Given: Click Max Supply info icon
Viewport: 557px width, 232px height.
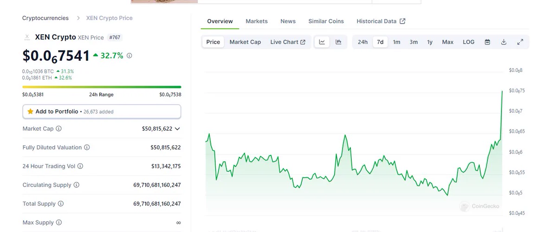Looking at the screenshot, I should pos(58,222).
